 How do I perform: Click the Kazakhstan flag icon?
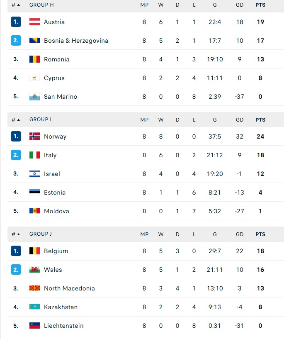tap(34, 307)
